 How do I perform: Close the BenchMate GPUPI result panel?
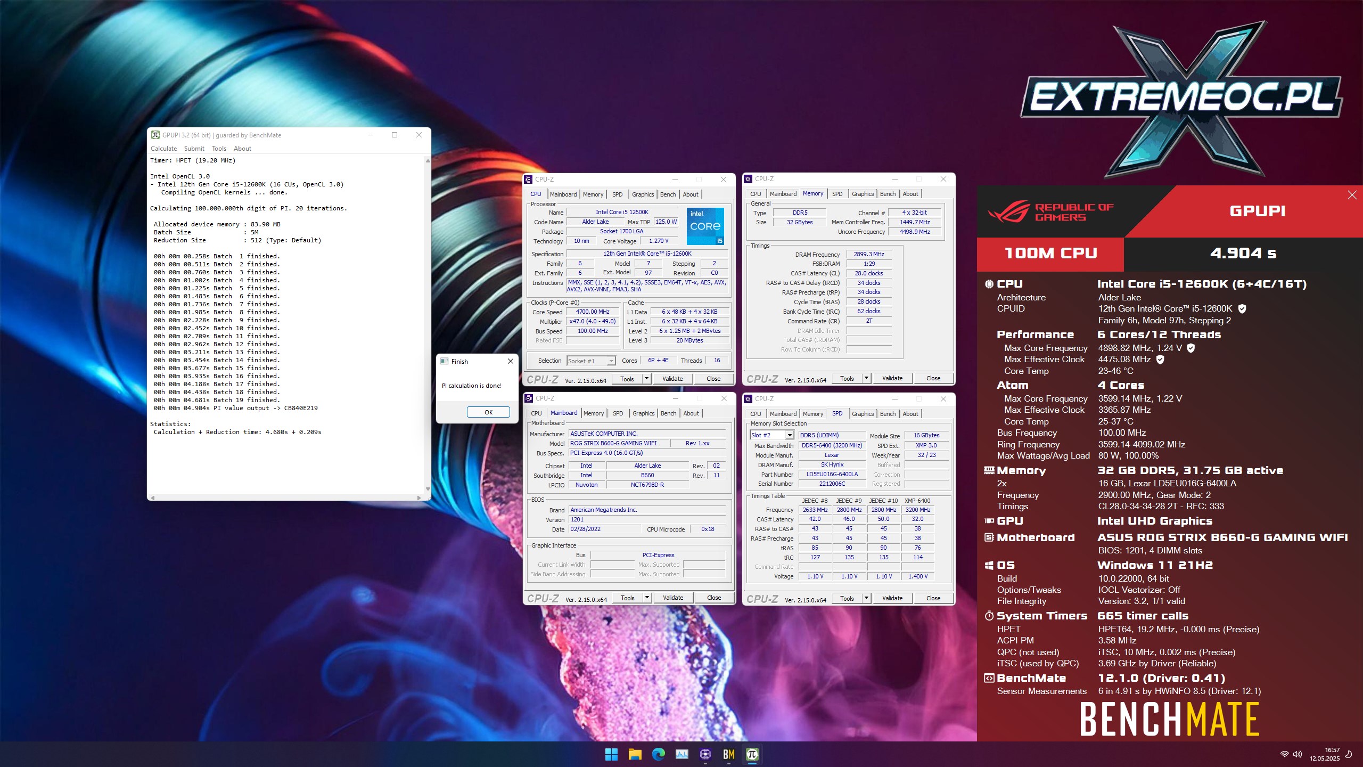pos(1352,195)
